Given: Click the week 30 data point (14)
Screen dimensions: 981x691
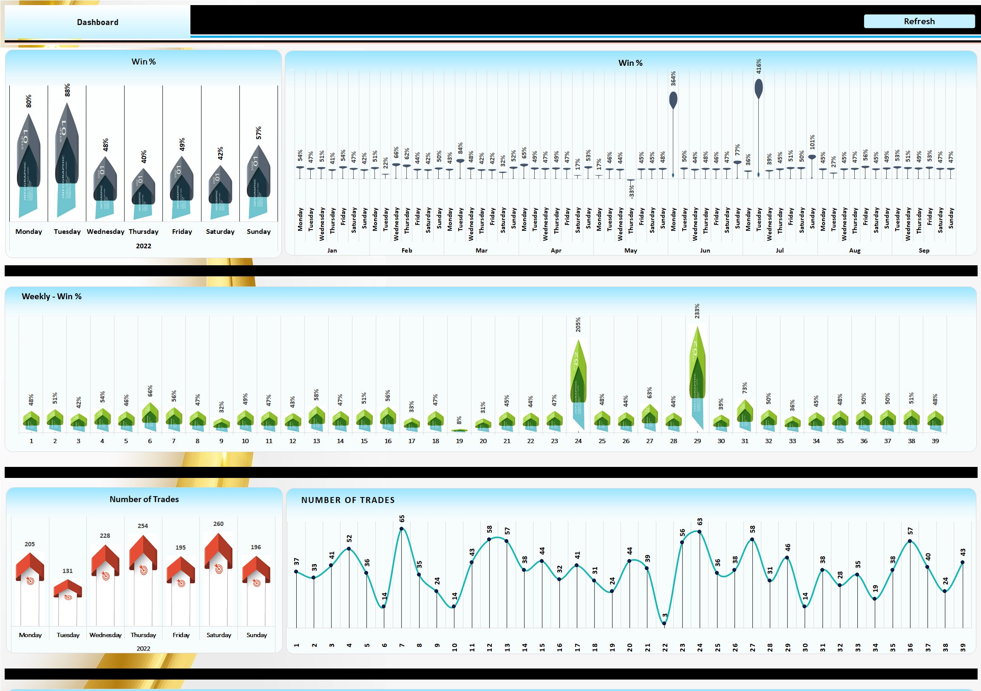Looking at the screenshot, I should (805, 607).
